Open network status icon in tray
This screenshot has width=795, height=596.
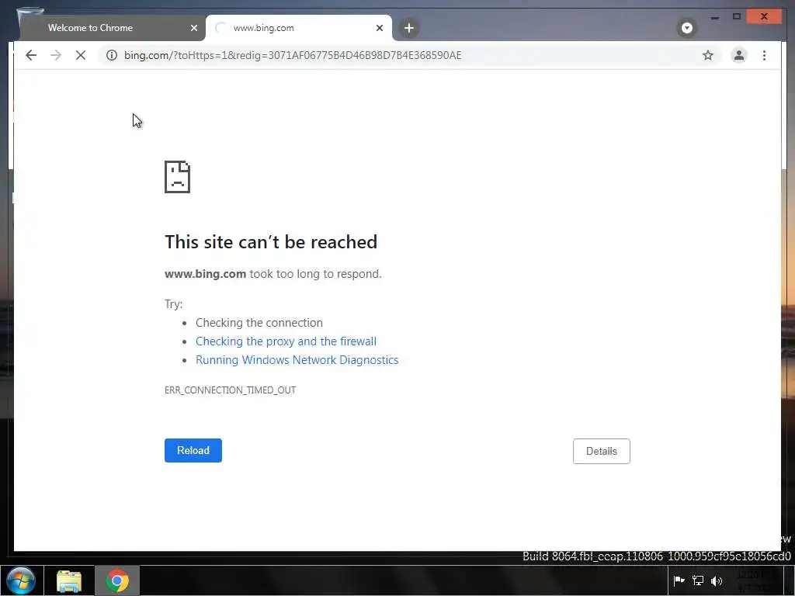(698, 580)
